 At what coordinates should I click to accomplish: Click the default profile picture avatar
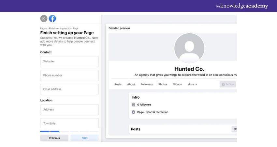click(x=189, y=48)
